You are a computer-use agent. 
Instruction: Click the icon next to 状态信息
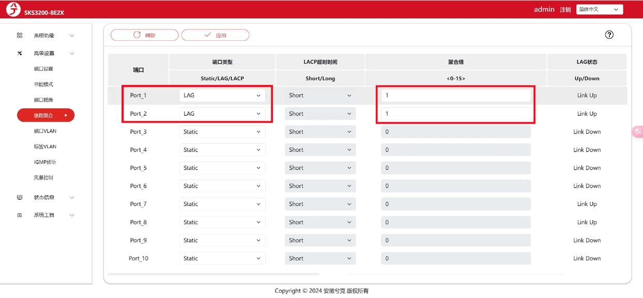click(x=20, y=197)
